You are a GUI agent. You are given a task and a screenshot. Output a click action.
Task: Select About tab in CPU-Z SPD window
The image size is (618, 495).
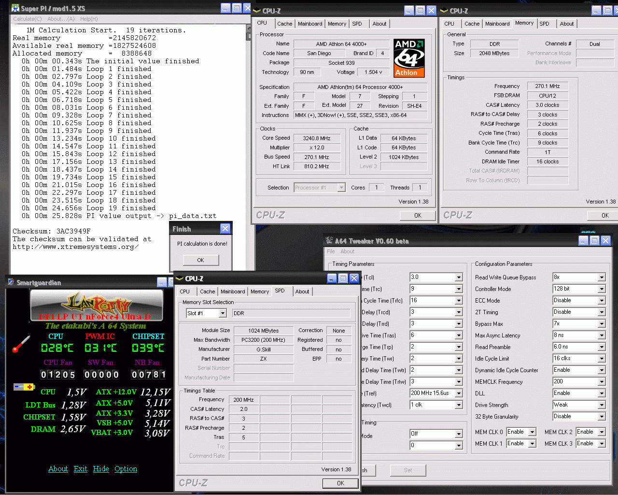(302, 291)
